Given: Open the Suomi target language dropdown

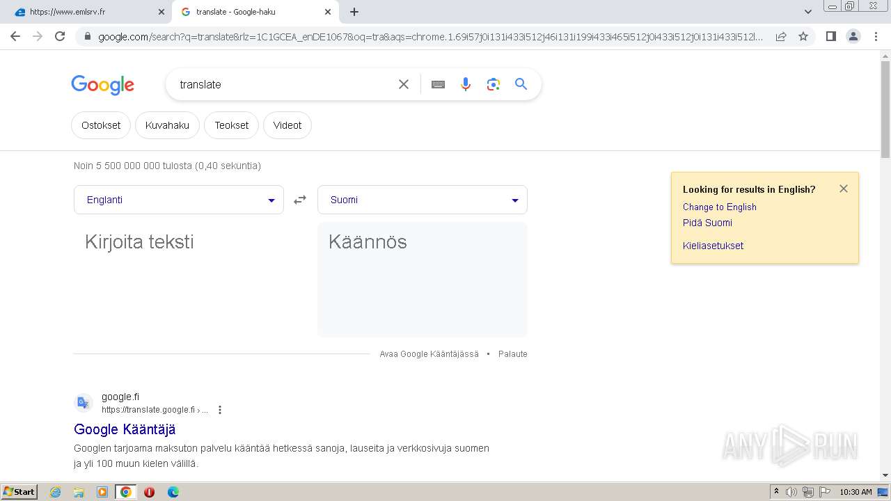Looking at the screenshot, I should [x=423, y=200].
